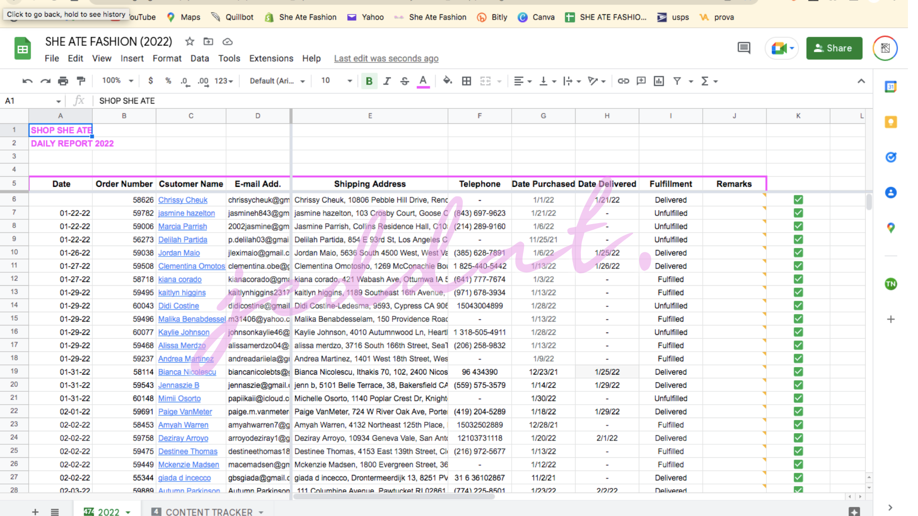Open the font size 10 dropdown
918x516 pixels.
coord(337,81)
